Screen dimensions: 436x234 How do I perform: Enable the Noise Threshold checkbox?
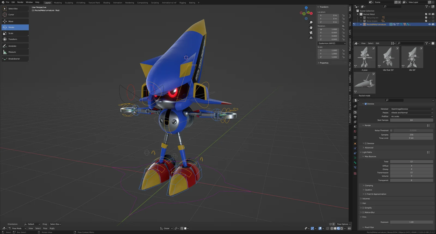pos(391,130)
